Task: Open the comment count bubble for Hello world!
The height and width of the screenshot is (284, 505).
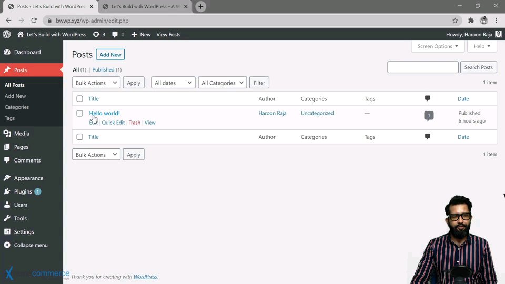Action: (x=429, y=116)
